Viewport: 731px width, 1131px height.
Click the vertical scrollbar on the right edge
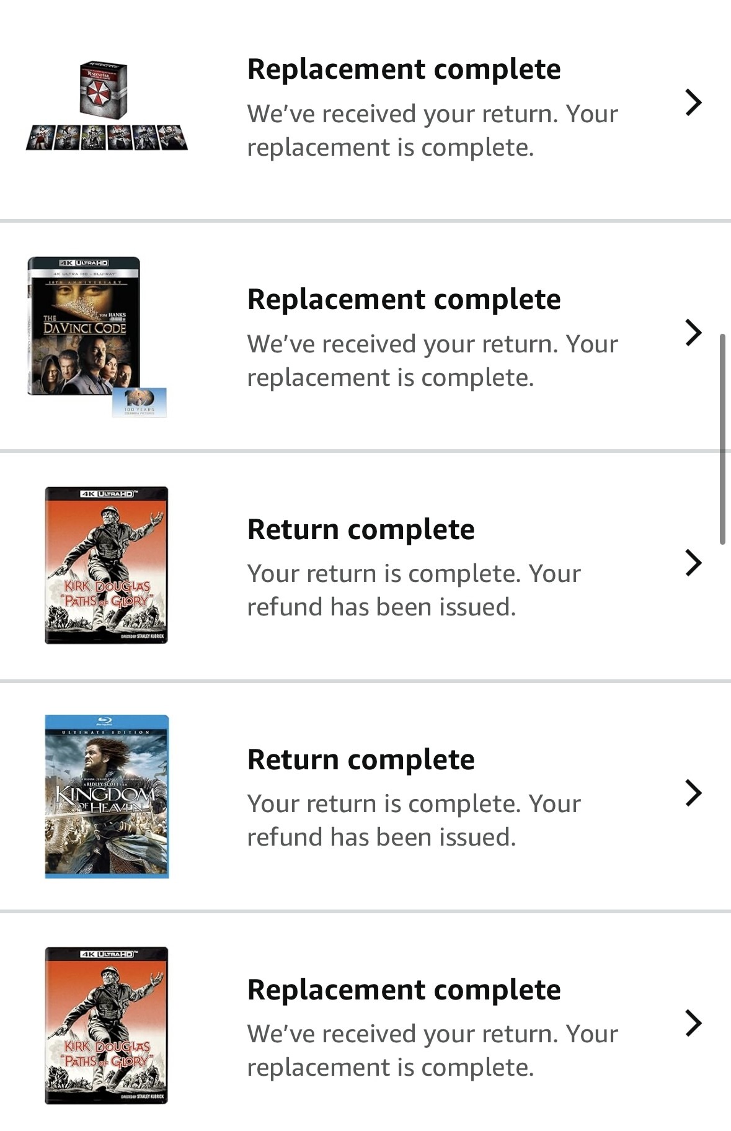pos(722,439)
